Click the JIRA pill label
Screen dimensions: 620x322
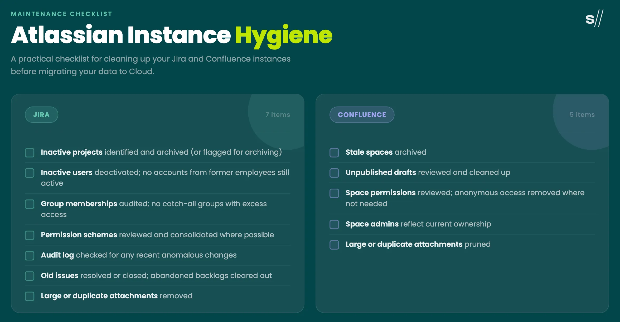[x=41, y=115]
